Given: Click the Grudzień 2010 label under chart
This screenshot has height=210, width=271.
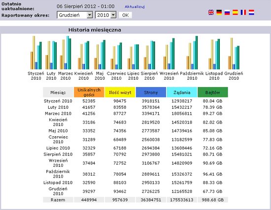Looking at the screenshot, I should (234, 76).
